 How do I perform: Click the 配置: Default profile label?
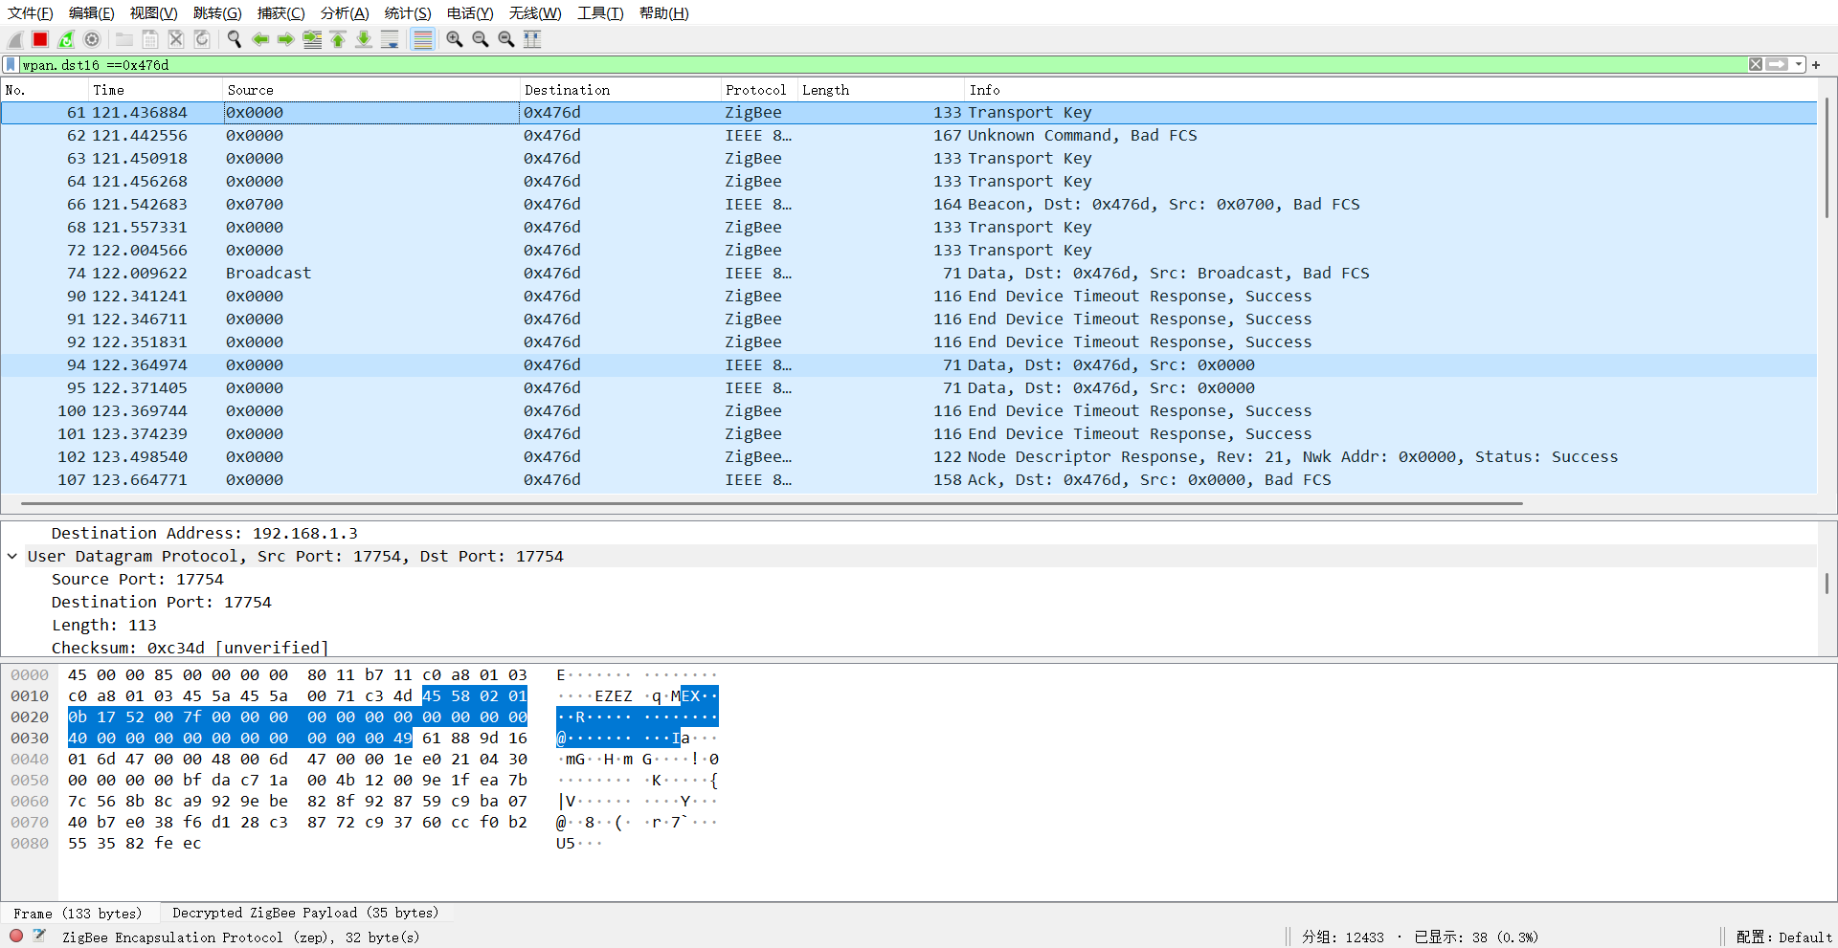[1784, 937]
